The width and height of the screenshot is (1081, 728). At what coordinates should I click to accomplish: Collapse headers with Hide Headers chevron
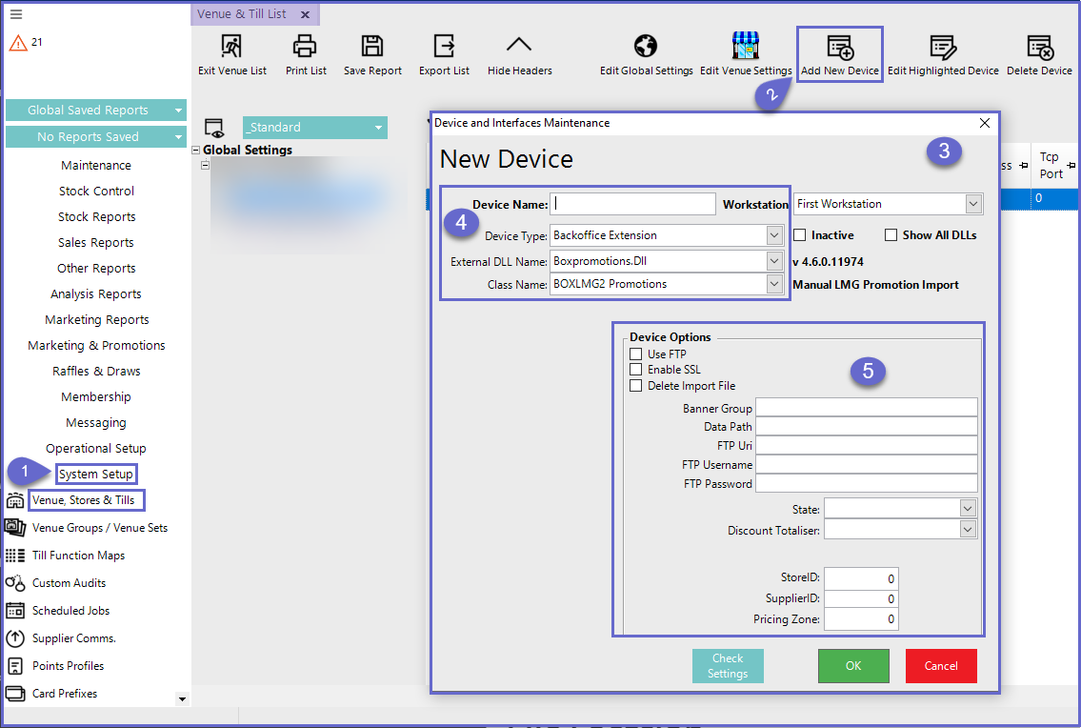pyautogui.click(x=519, y=46)
